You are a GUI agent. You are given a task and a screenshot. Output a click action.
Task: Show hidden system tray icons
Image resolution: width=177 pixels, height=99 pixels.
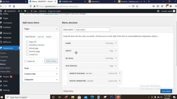[149, 97]
